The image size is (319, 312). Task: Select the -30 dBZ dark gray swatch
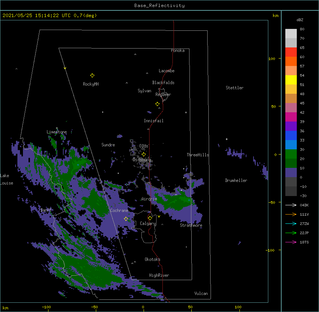point(291,191)
